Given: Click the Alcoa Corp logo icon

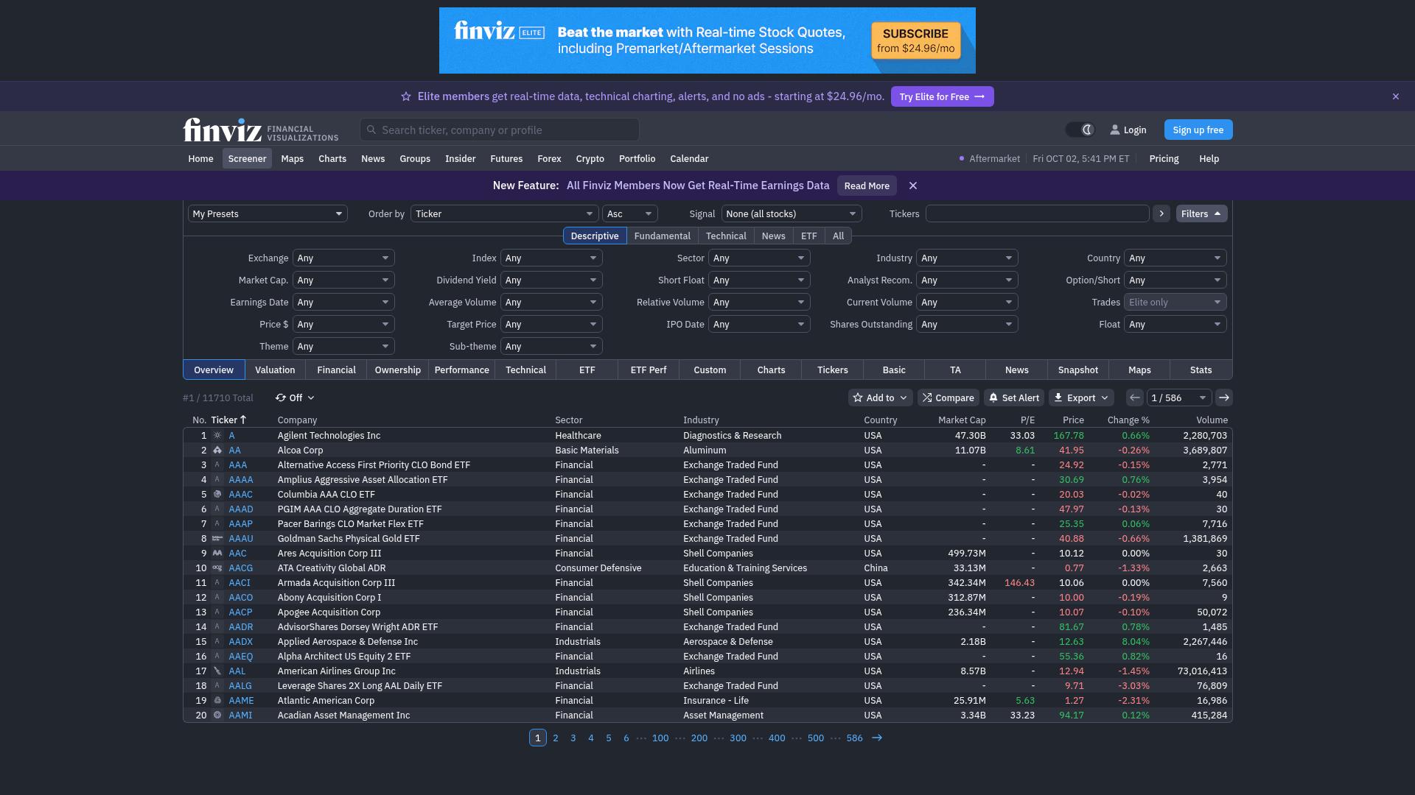Looking at the screenshot, I should point(217,451).
